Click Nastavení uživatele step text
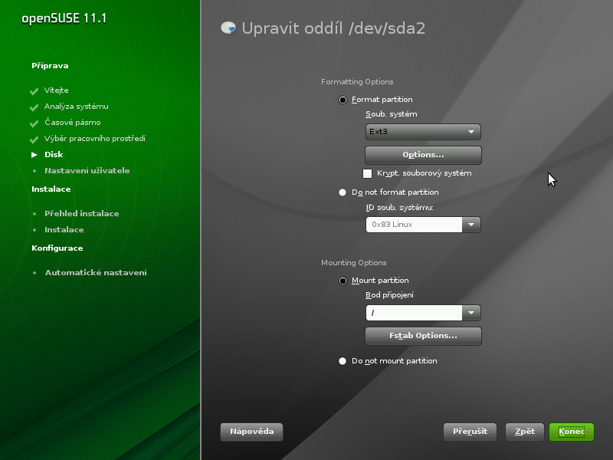This screenshot has width=613, height=460. click(87, 170)
